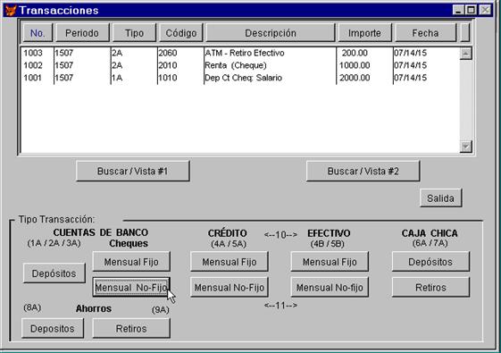Select transaction row 1002
The width and height of the screenshot is (501, 353).
[239, 65]
